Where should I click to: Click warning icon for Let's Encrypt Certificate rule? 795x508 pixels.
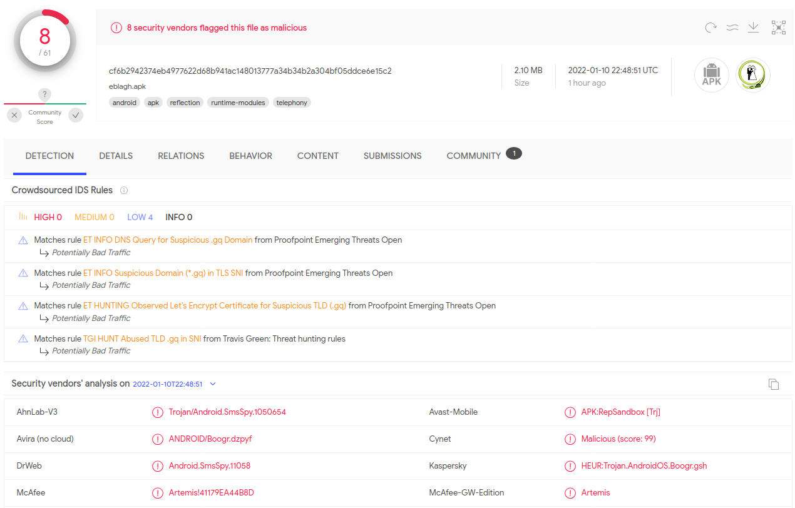tap(23, 306)
